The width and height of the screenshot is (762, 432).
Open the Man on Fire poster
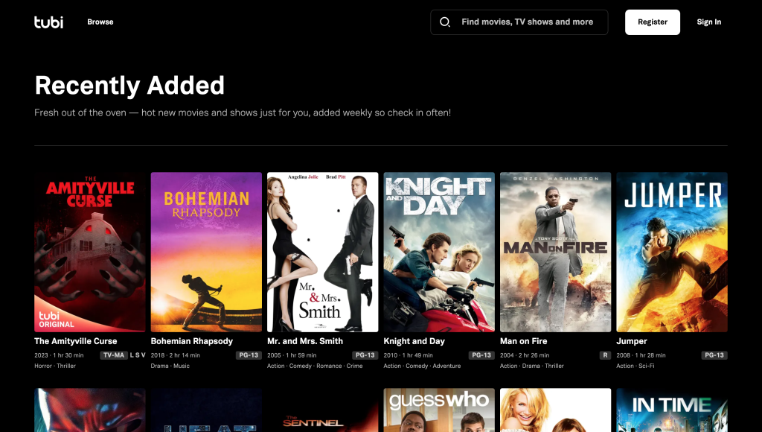[x=555, y=252]
